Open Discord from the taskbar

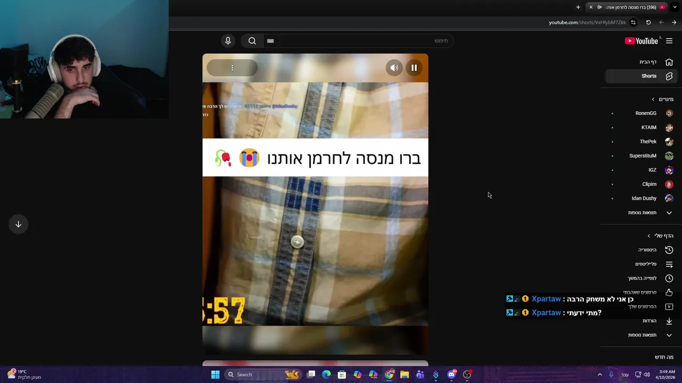click(451, 374)
